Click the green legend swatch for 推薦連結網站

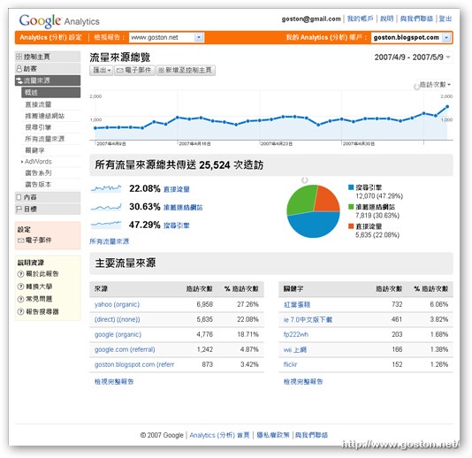pyautogui.click(x=351, y=207)
